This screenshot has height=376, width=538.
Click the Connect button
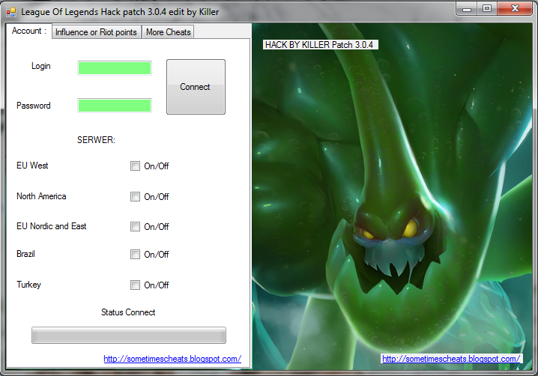coord(196,87)
